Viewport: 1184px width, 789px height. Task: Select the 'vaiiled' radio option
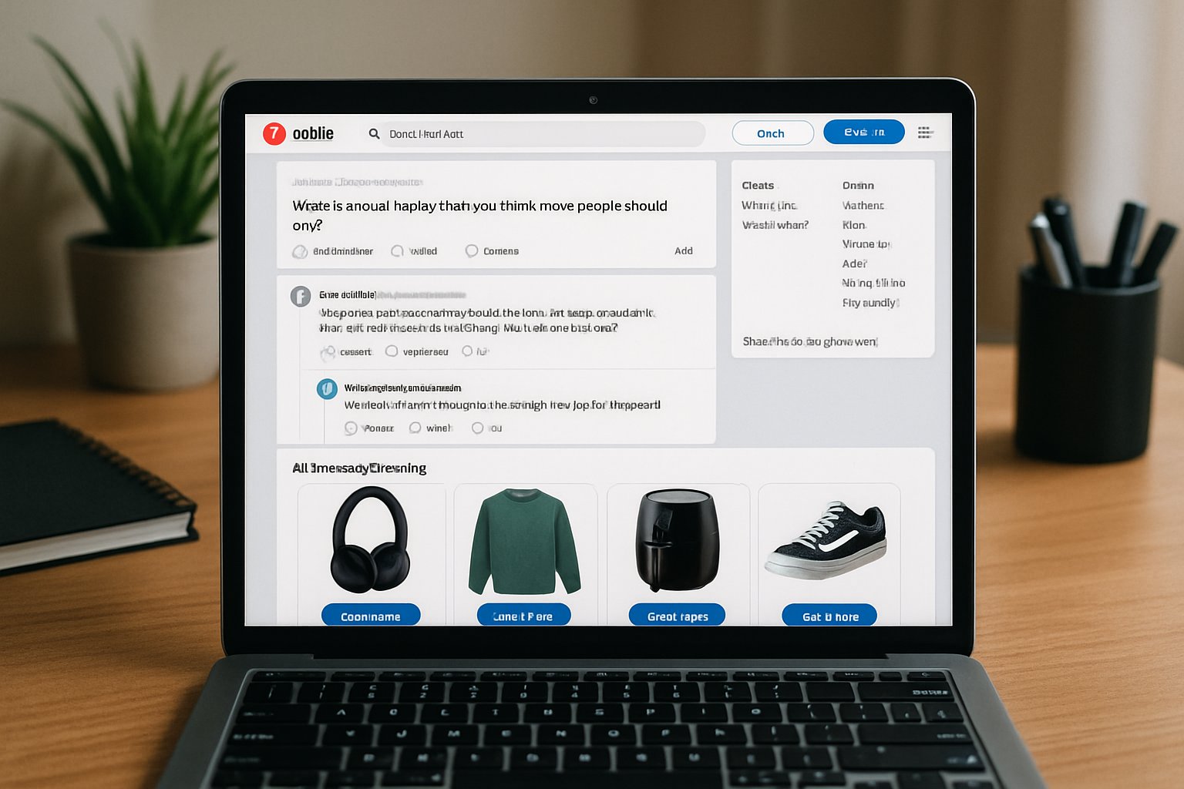pos(397,251)
